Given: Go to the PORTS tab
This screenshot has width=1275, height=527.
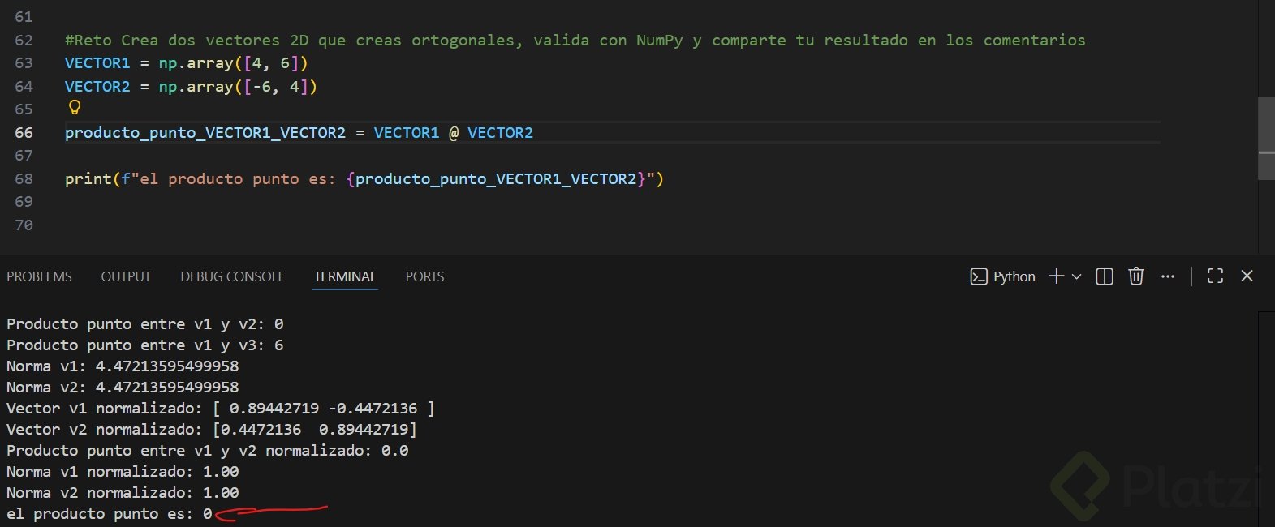Looking at the screenshot, I should pyautogui.click(x=424, y=276).
